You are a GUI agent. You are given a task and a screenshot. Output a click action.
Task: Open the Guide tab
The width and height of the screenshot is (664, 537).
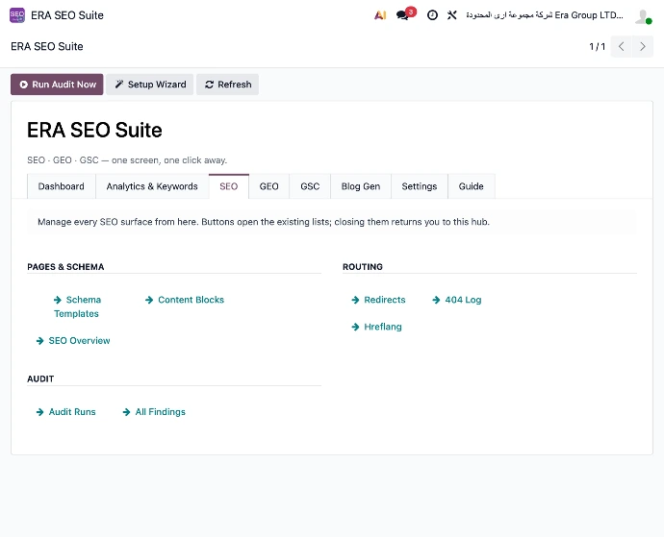[472, 186]
